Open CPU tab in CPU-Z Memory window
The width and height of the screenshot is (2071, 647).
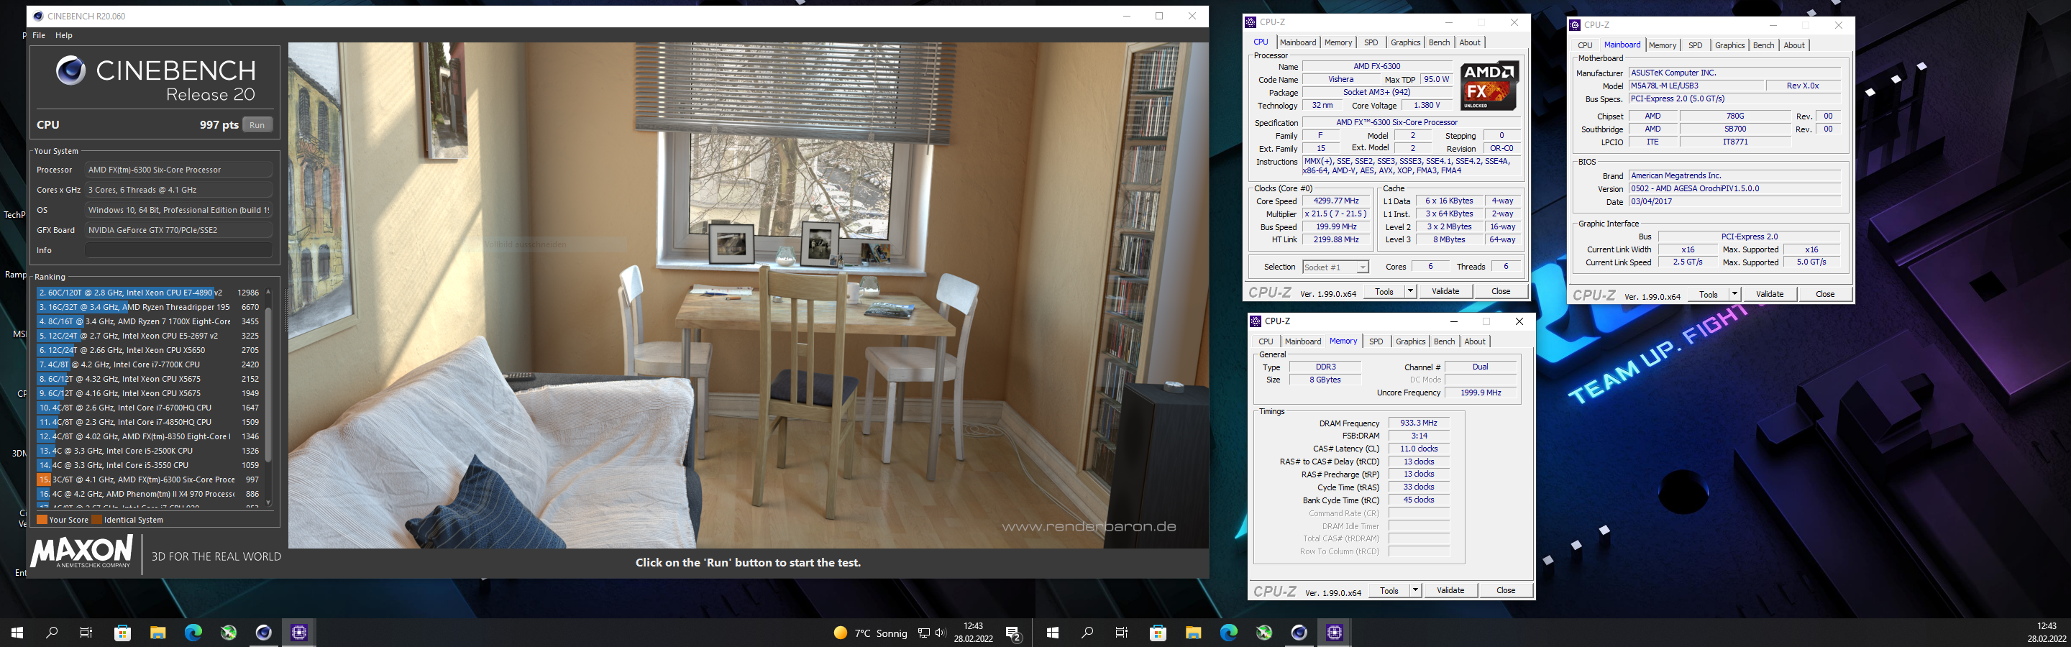1266,341
